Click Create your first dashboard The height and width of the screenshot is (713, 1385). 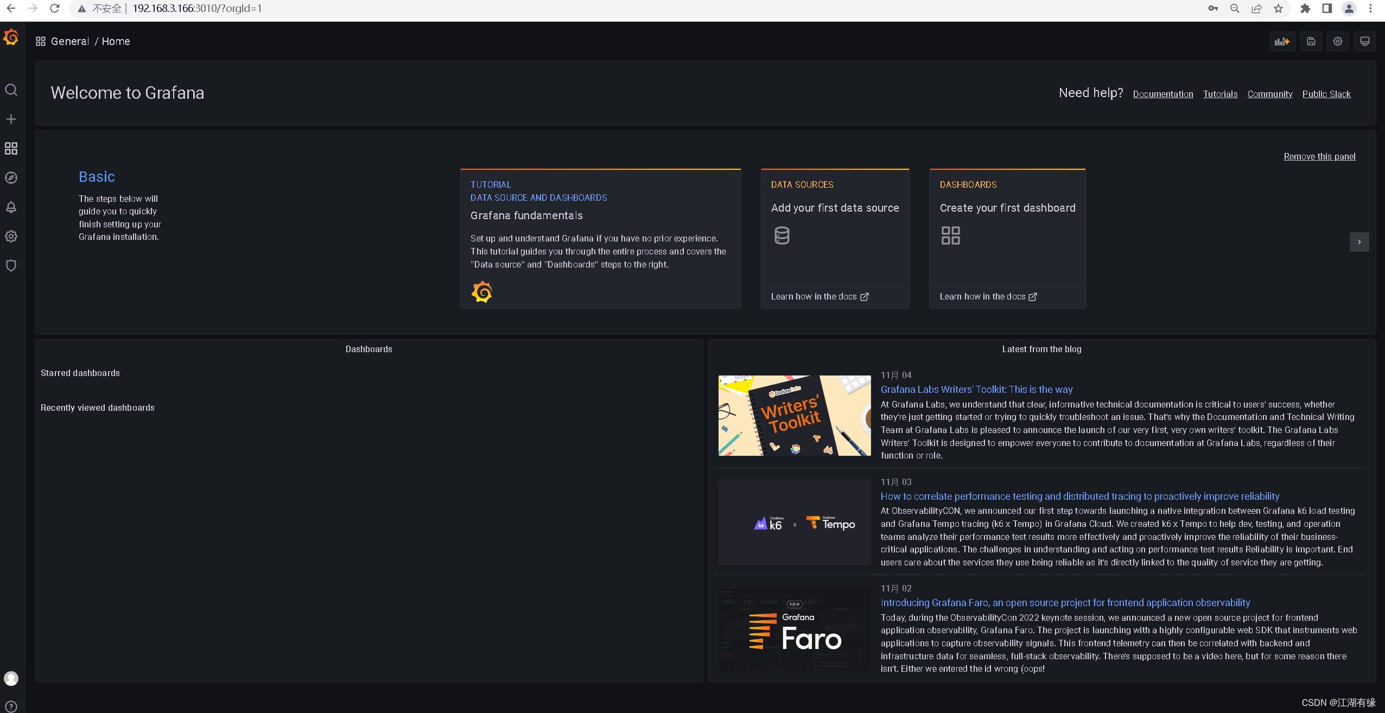[1007, 208]
